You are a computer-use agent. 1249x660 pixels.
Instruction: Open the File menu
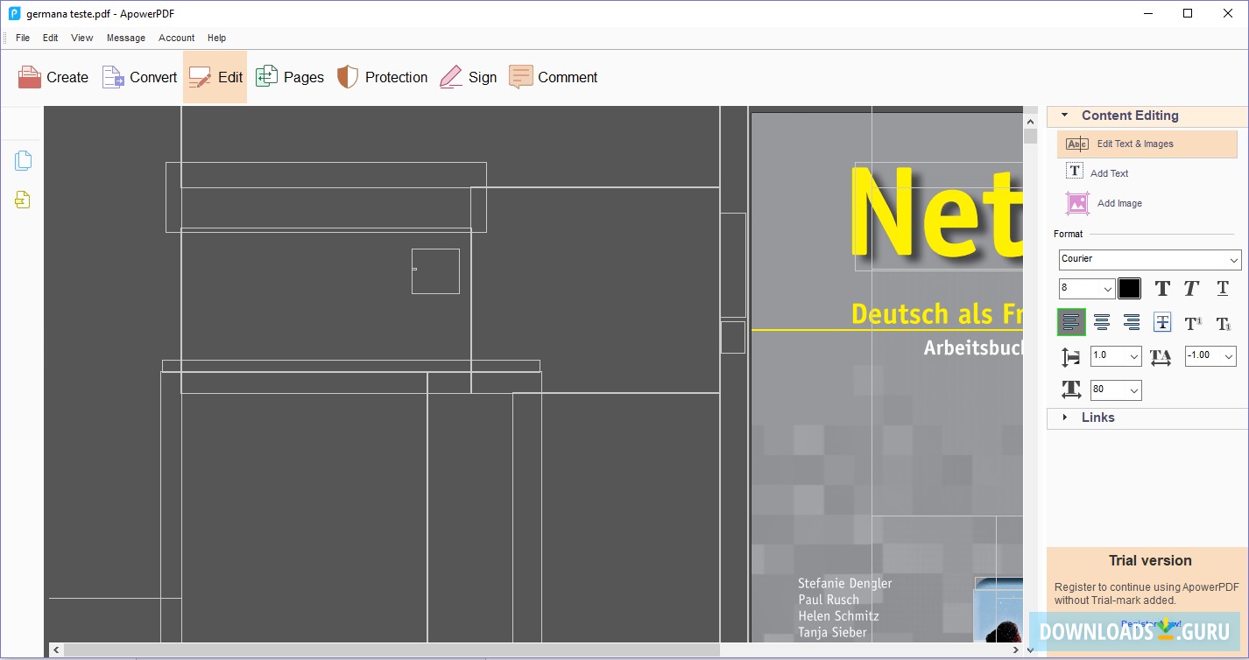(x=23, y=38)
